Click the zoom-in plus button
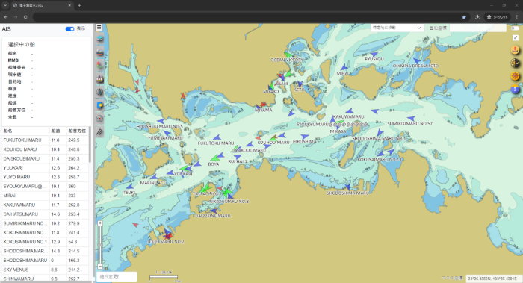Image resolution: width=523 pixels, height=283 pixels. 100,223
